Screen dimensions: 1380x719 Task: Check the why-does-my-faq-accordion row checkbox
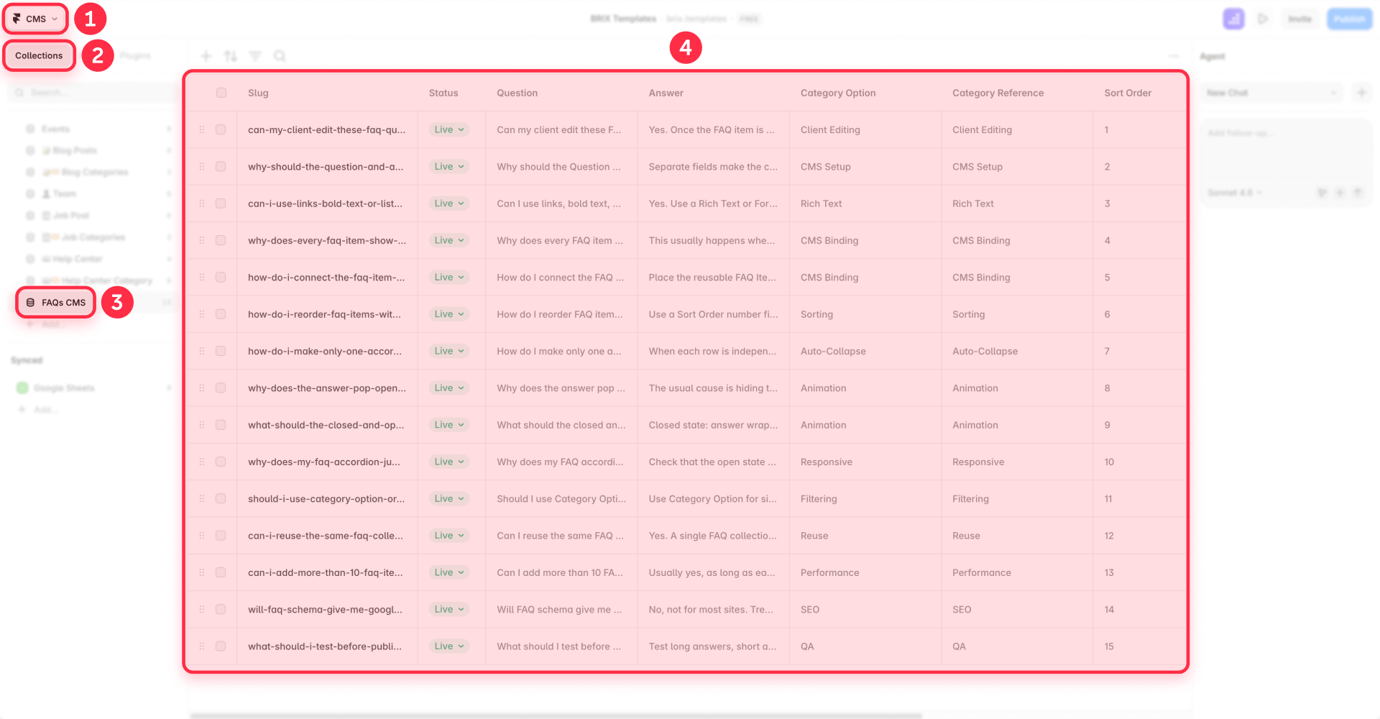point(221,462)
